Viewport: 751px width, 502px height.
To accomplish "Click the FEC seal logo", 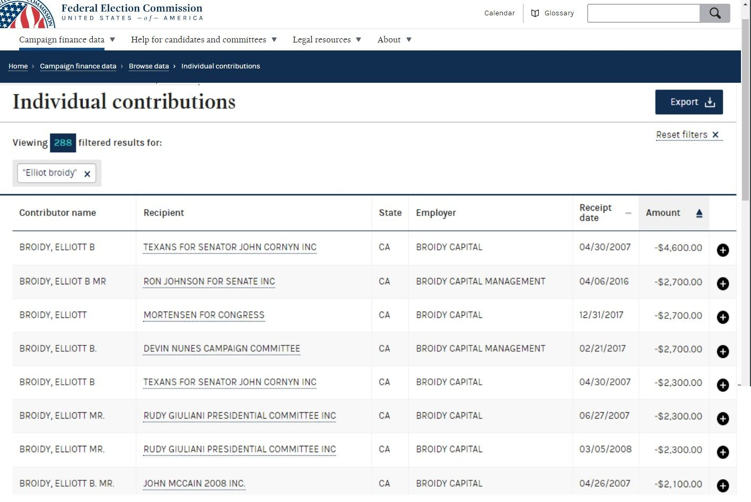I will click(x=28, y=13).
